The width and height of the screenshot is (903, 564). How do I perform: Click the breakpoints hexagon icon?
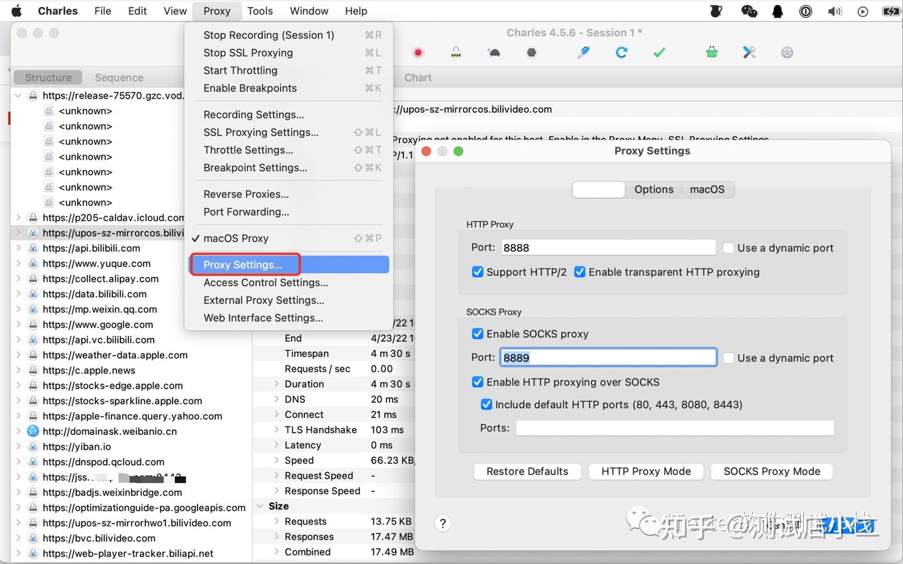coord(531,53)
